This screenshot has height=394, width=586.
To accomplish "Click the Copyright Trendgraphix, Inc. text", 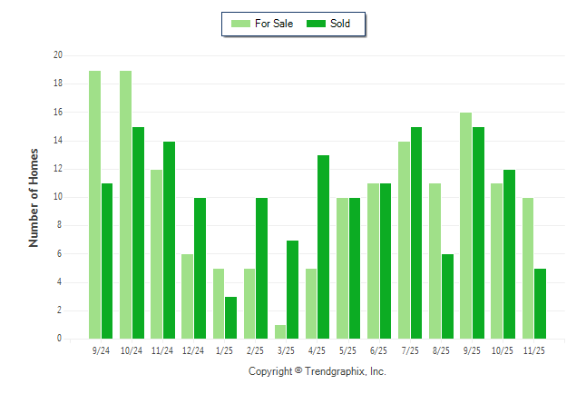I will tap(317, 371).
